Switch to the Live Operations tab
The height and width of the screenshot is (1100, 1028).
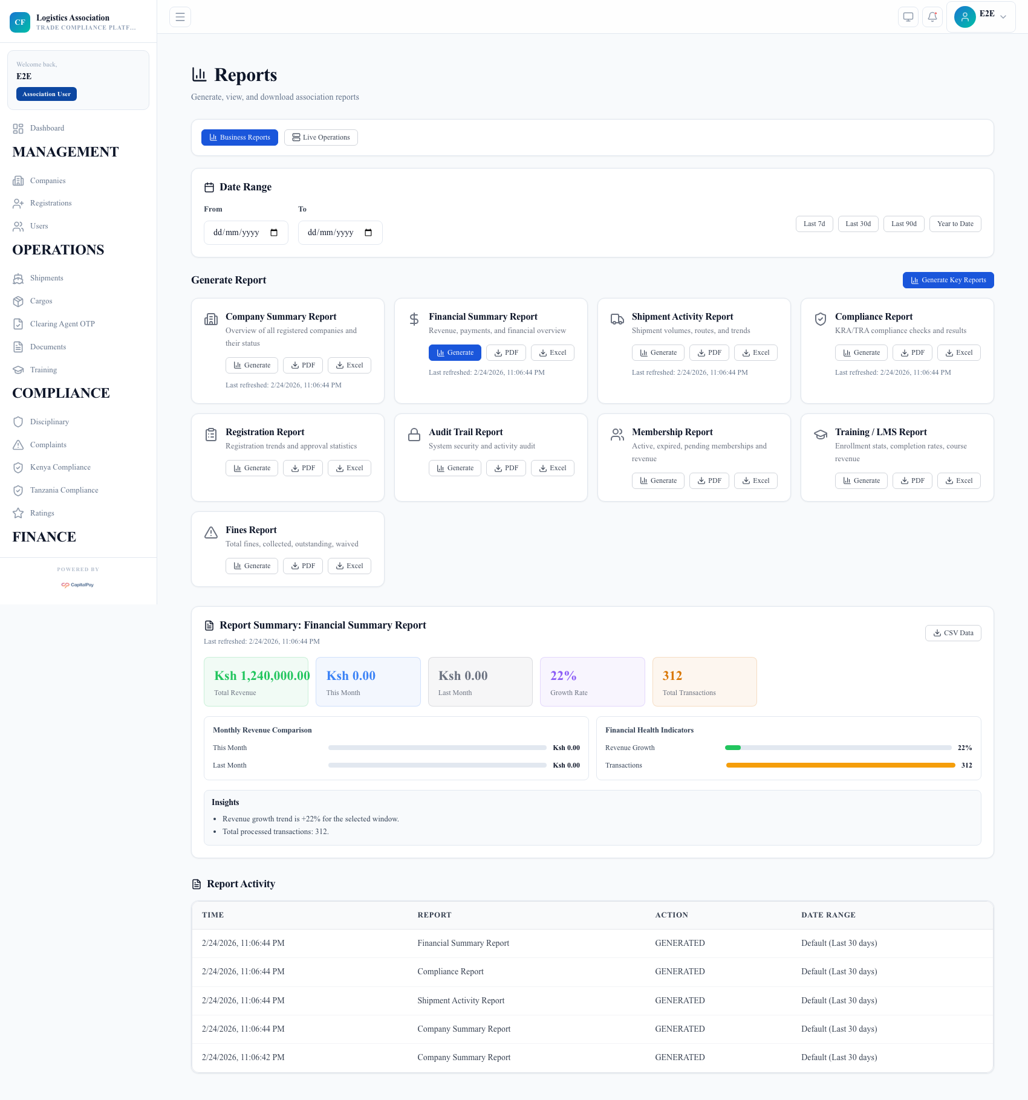pyautogui.click(x=321, y=138)
